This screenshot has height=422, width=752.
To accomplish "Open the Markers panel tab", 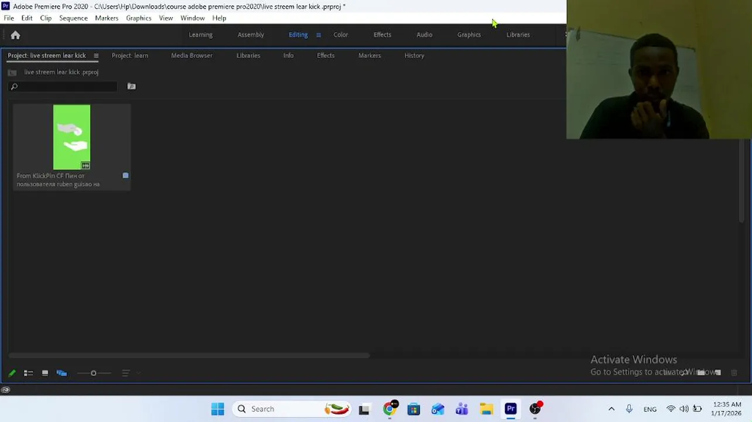I will 370,56.
